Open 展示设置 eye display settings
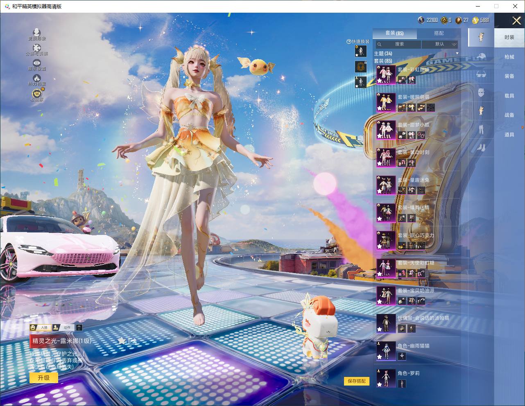Image resolution: width=525 pixels, height=406 pixels. pyautogui.click(x=37, y=63)
